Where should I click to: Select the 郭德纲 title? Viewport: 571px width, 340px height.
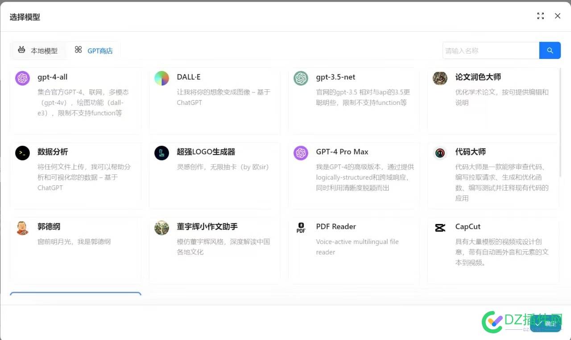point(49,227)
